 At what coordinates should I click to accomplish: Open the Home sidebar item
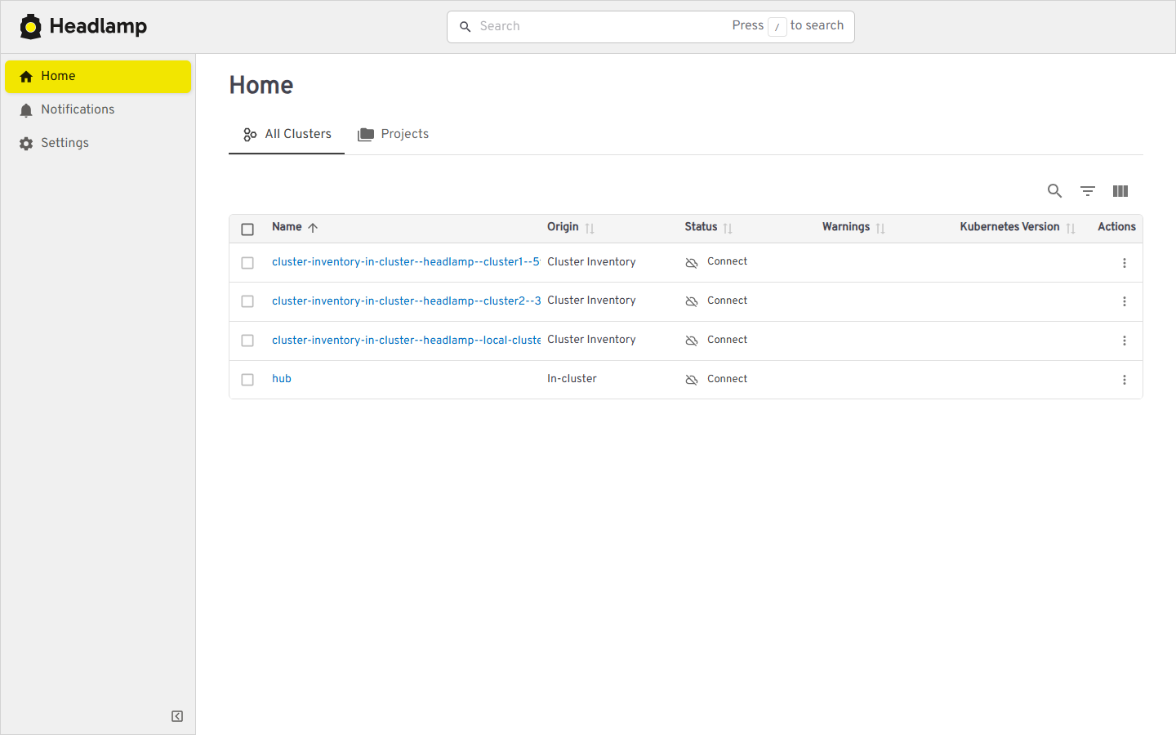pyautogui.click(x=98, y=76)
